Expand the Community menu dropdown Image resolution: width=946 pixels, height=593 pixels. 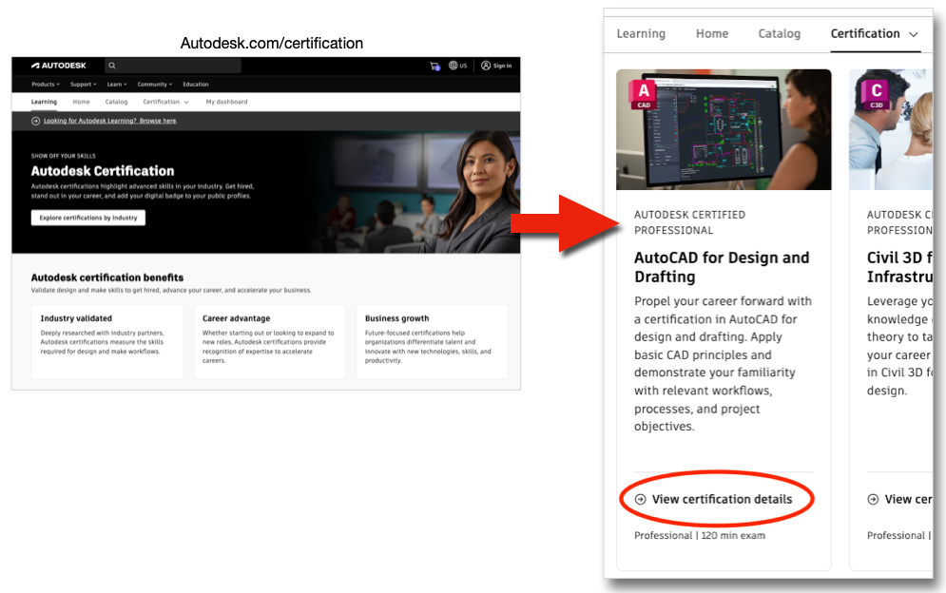click(155, 85)
